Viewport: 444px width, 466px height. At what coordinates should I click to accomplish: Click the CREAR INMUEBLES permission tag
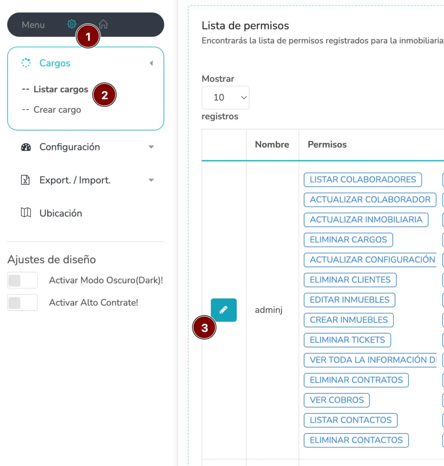(348, 320)
